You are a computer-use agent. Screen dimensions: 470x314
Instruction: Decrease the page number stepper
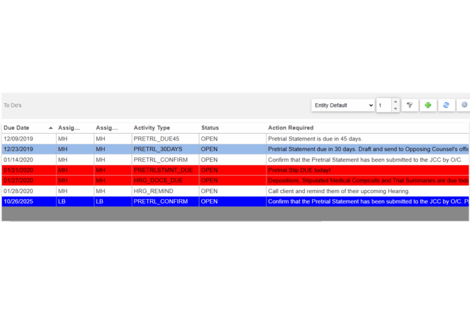click(x=395, y=109)
